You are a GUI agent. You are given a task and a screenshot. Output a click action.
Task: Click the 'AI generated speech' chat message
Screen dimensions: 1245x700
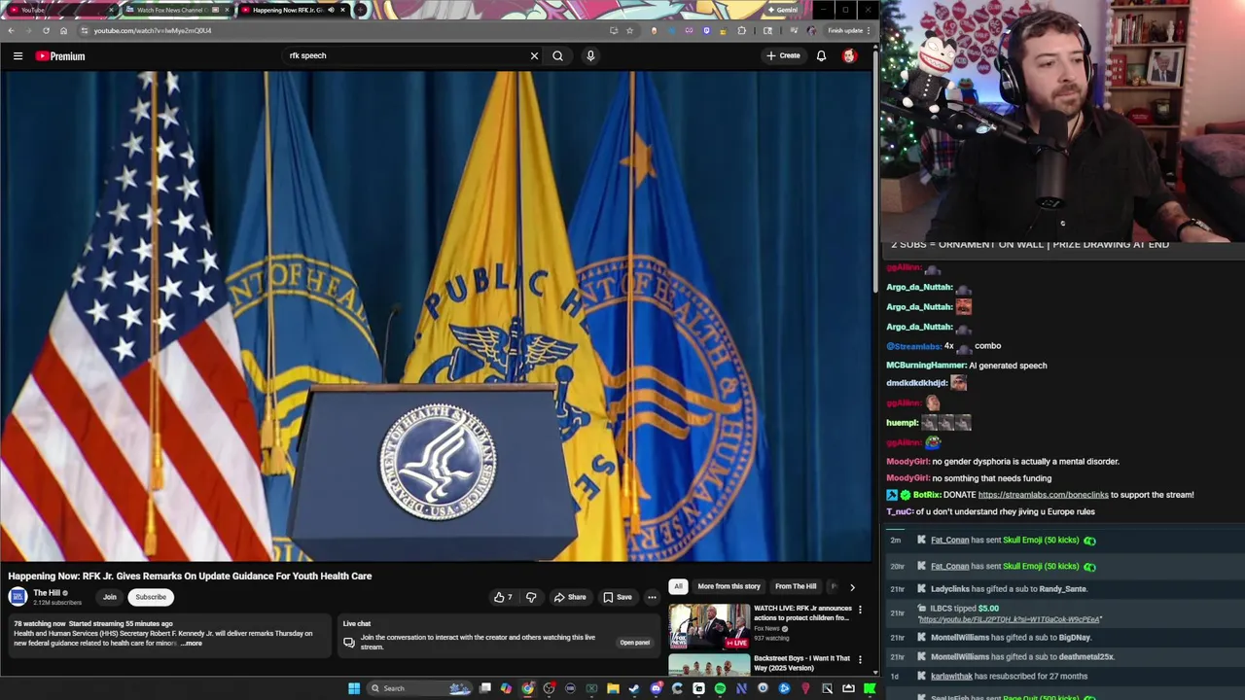1008,366
